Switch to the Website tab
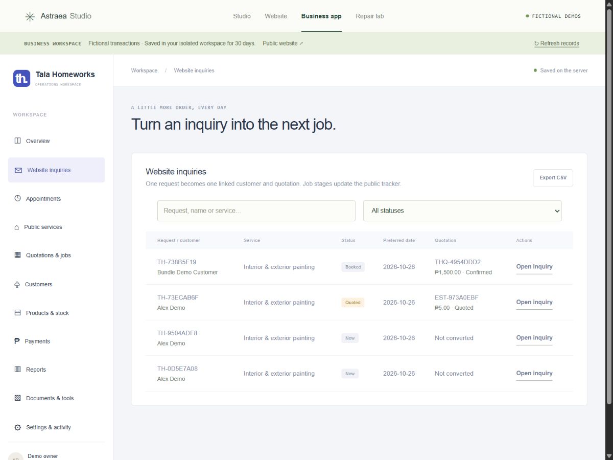The width and height of the screenshot is (613, 460). click(x=276, y=16)
